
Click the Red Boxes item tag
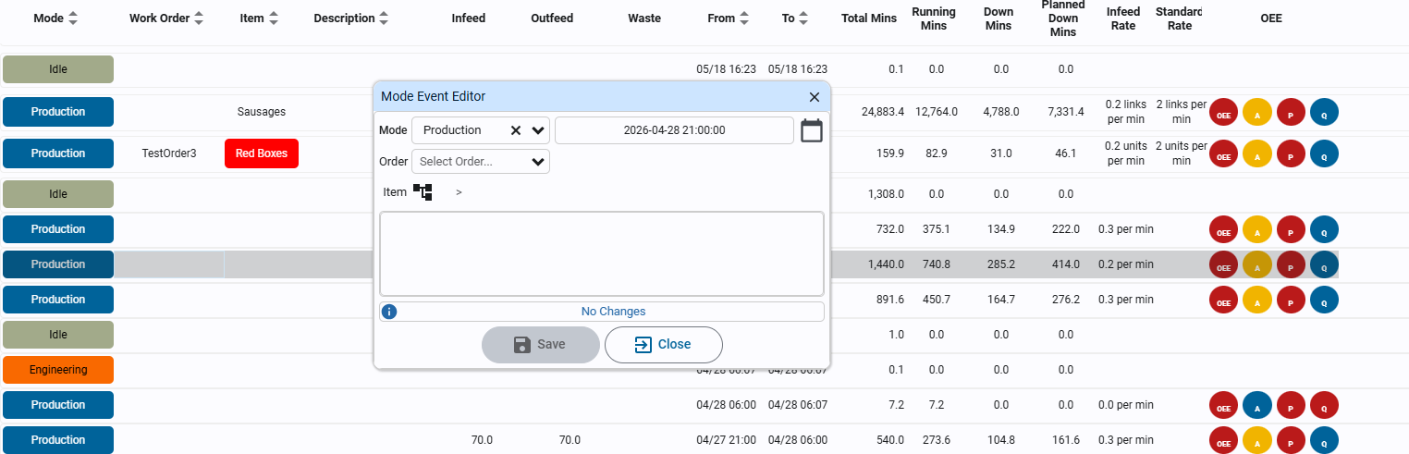coord(262,153)
